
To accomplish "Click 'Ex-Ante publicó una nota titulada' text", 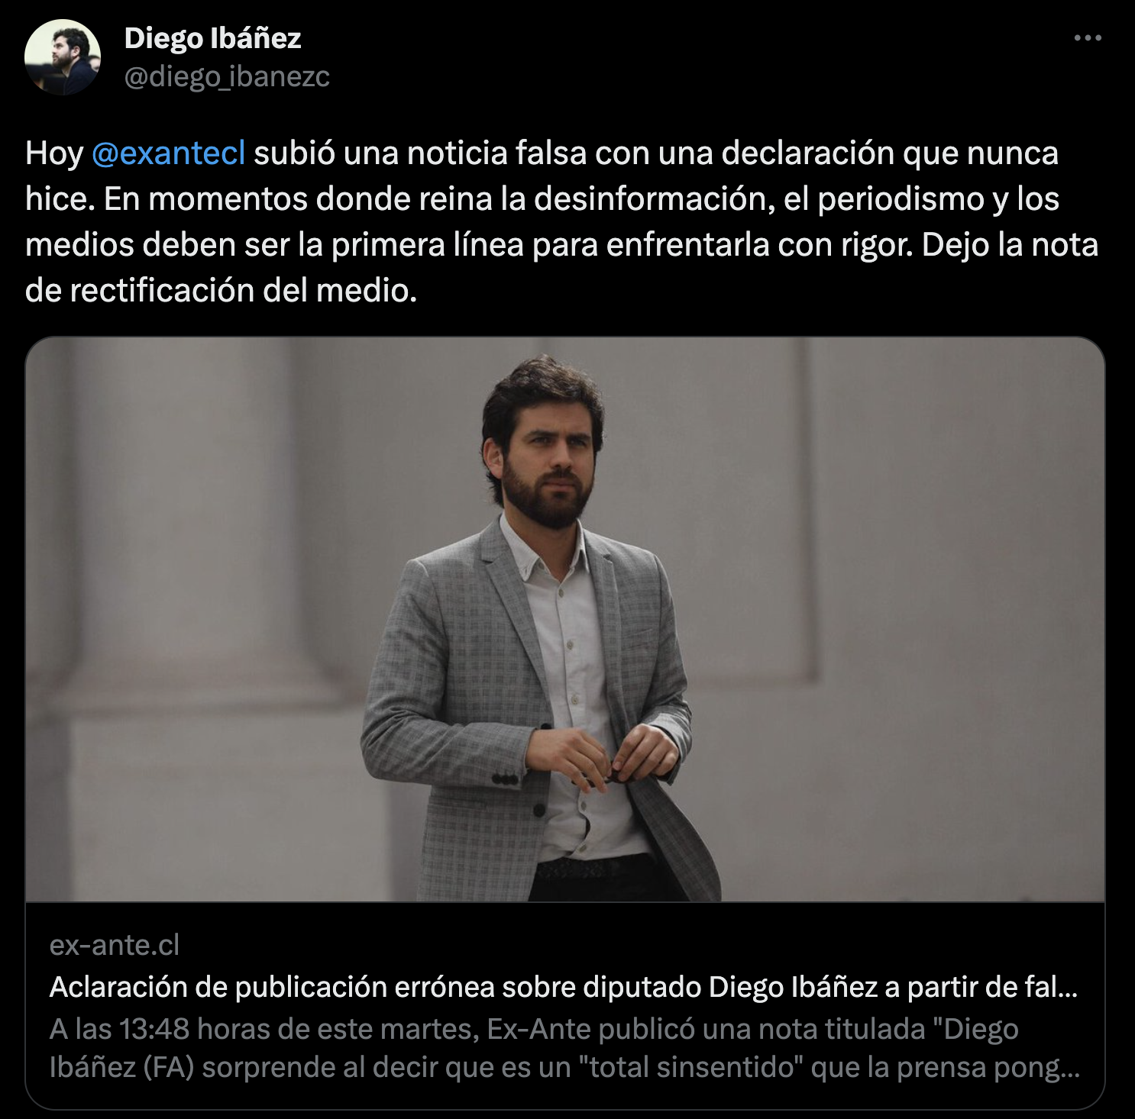I will [705, 1029].
